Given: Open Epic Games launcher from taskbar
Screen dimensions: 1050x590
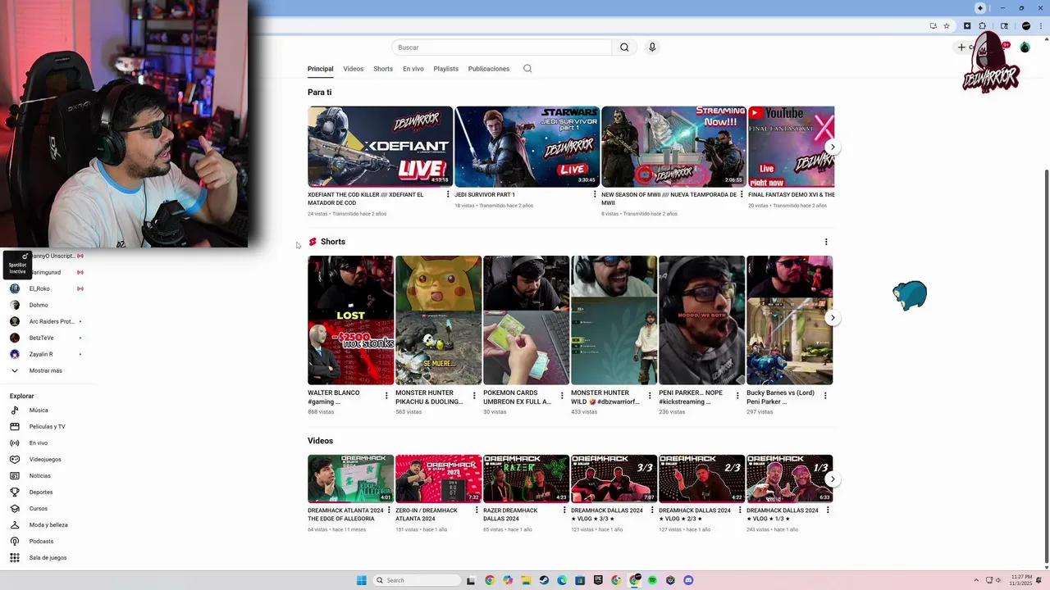Looking at the screenshot, I should 598,580.
